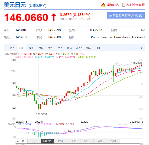Click the red up arrow beside the price
The image size is (149, 145).
(54, 17)
